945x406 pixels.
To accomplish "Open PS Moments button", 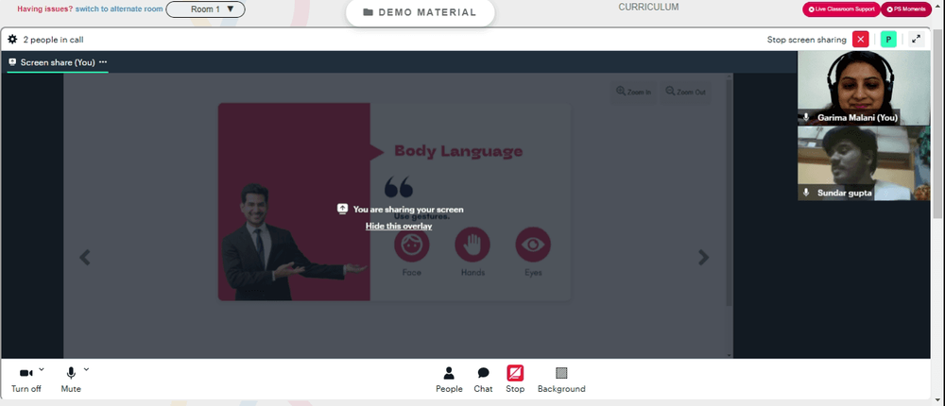I will click(906, 9).
